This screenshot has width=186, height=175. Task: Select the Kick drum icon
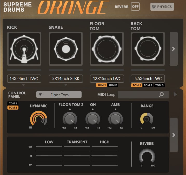coord(24,49)
